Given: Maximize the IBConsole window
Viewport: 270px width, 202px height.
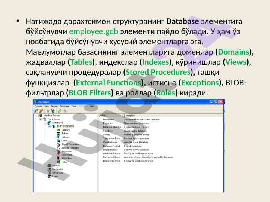Looking at the screenshot, I should (x=216, y=102).
